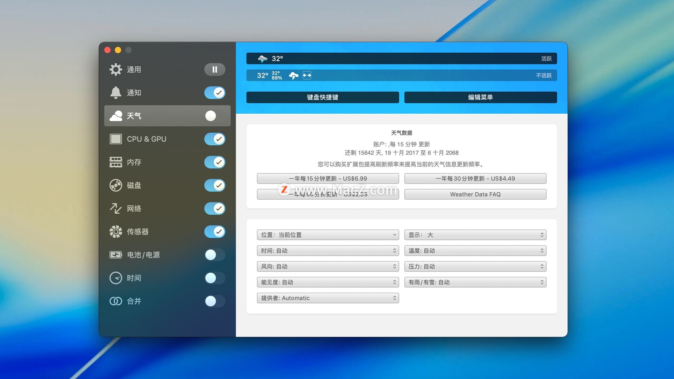The height and width of the screenshot is (379, 674).
Task: Click the Notifications bell icon
Action: click(115, 93)
